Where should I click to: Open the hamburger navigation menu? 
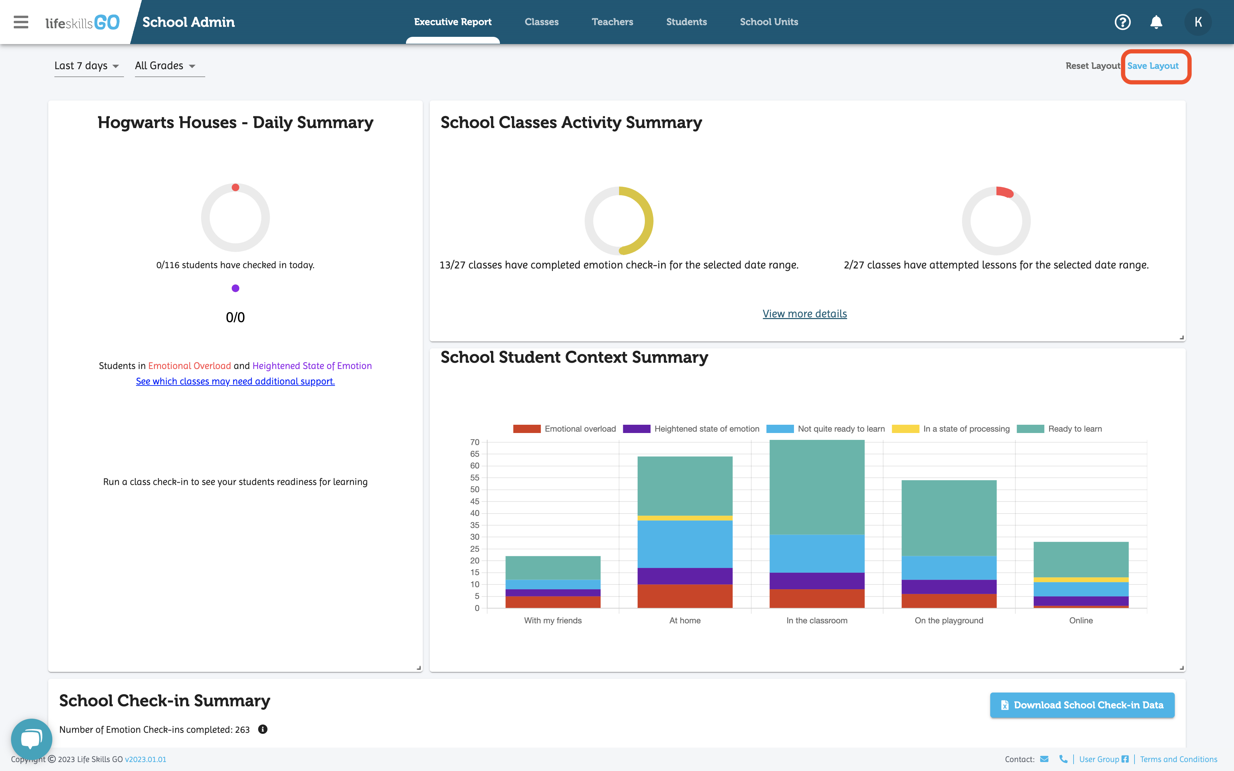21,22
